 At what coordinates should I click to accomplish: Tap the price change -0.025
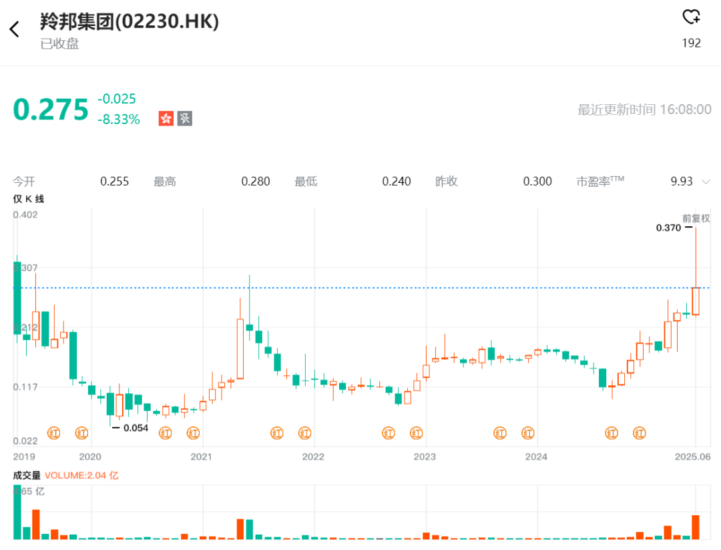pyautogui.click(x=117, y=99)
